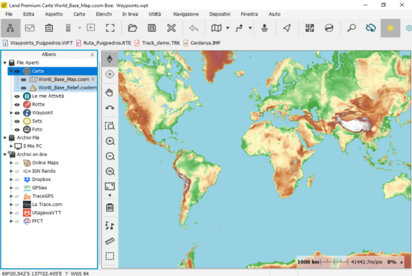Click the 3D view icon
The image size is (412, 276).
coord(110,207)
